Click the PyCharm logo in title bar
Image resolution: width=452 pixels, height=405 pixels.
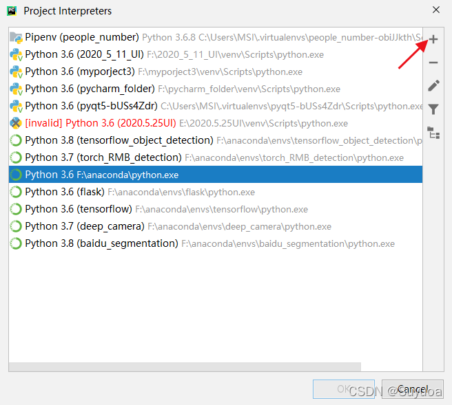click(12, 10)
